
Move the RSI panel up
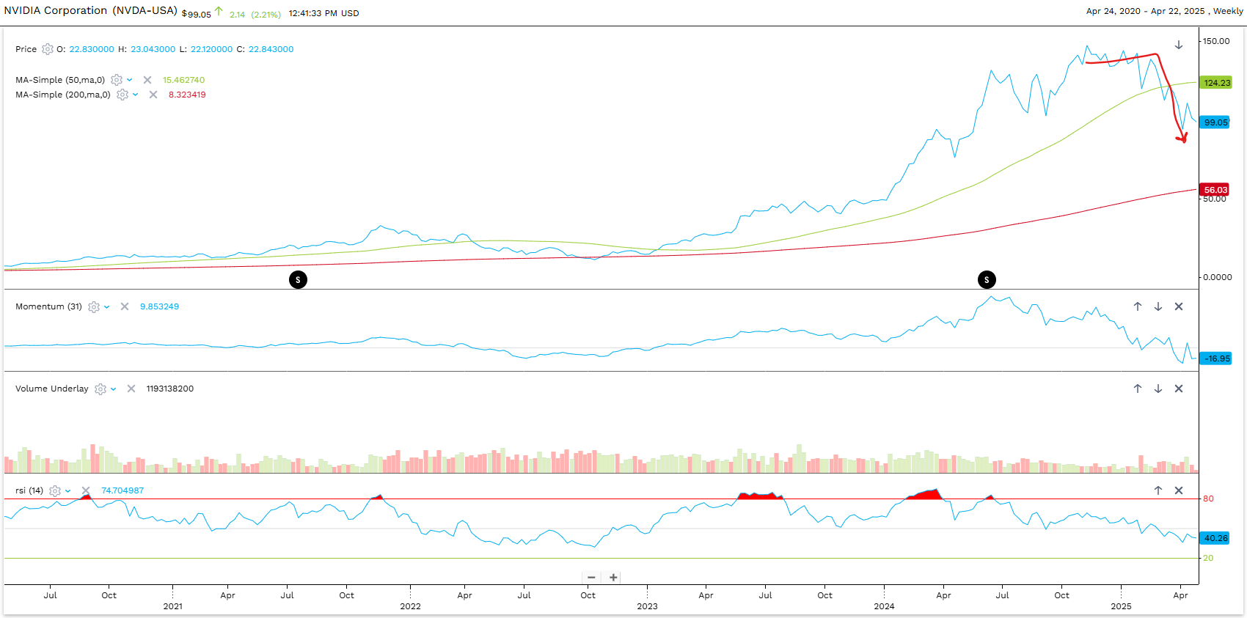1158,490
